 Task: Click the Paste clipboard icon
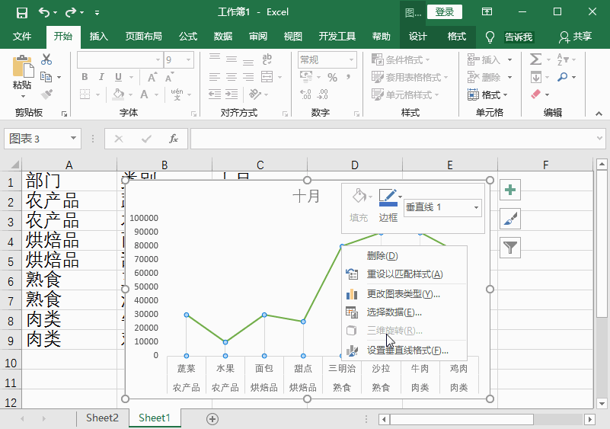23,67
